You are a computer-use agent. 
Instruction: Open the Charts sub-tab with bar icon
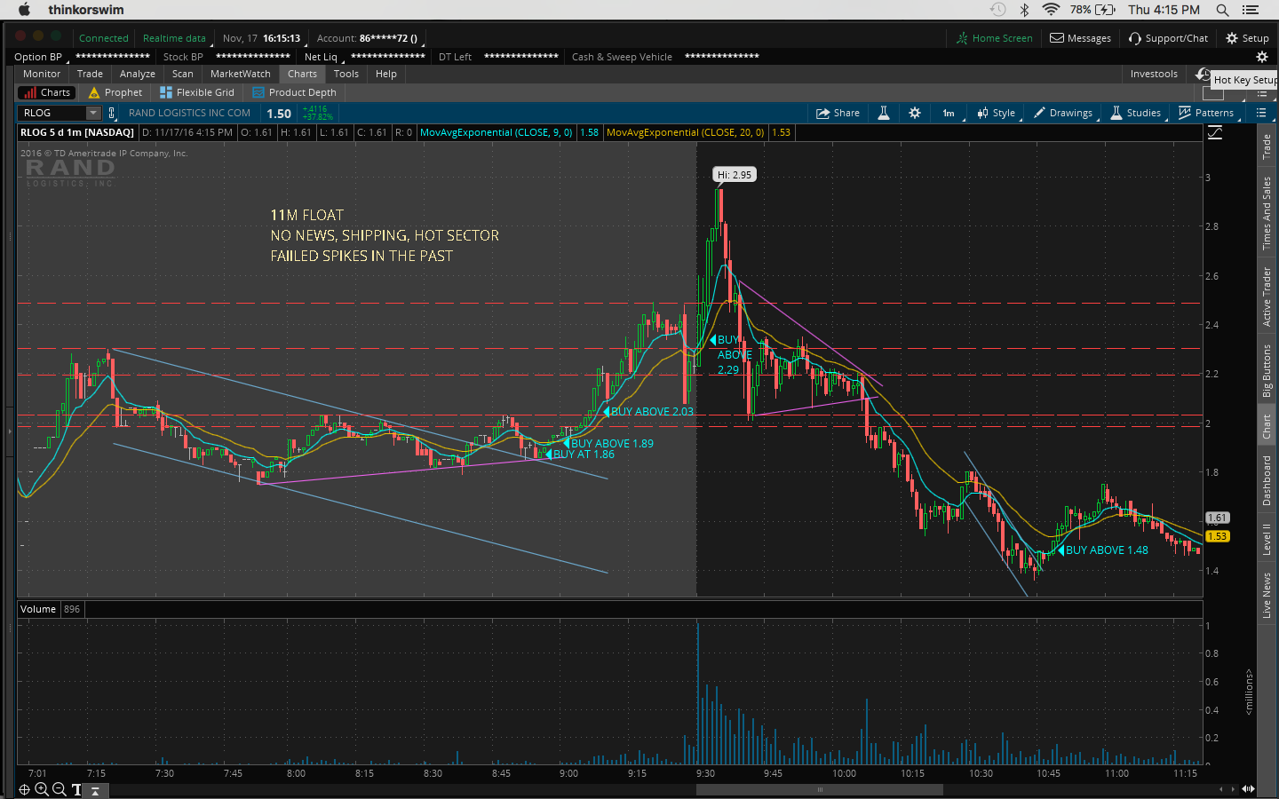coord(48,92)
